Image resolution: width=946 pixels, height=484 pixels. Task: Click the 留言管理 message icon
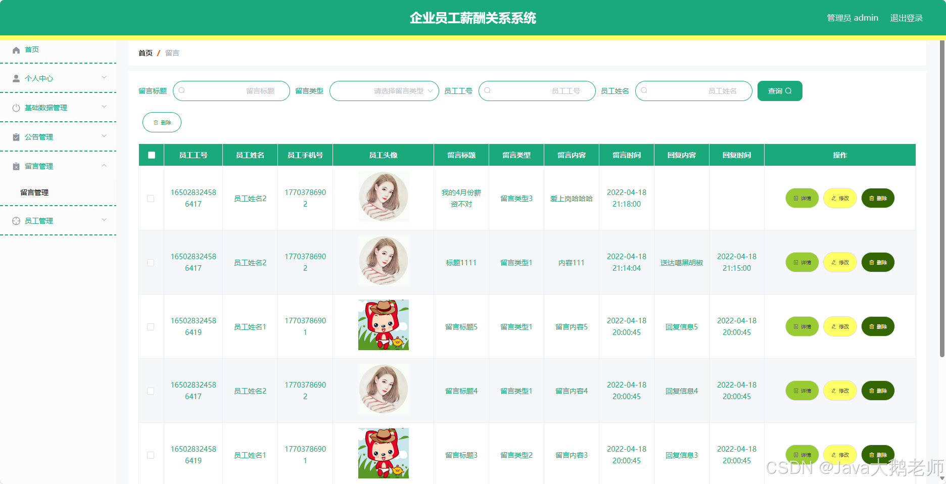[x=15, y=166]
